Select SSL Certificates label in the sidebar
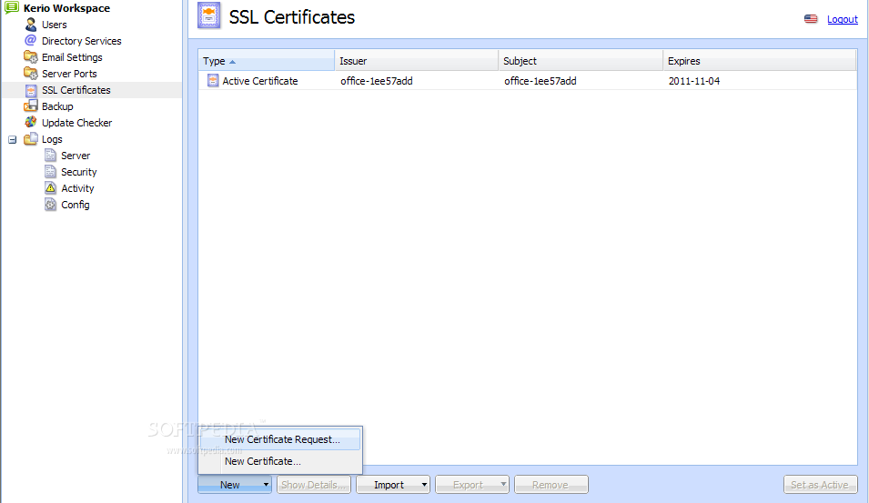 pyautogui.click(x=76, y=90)
